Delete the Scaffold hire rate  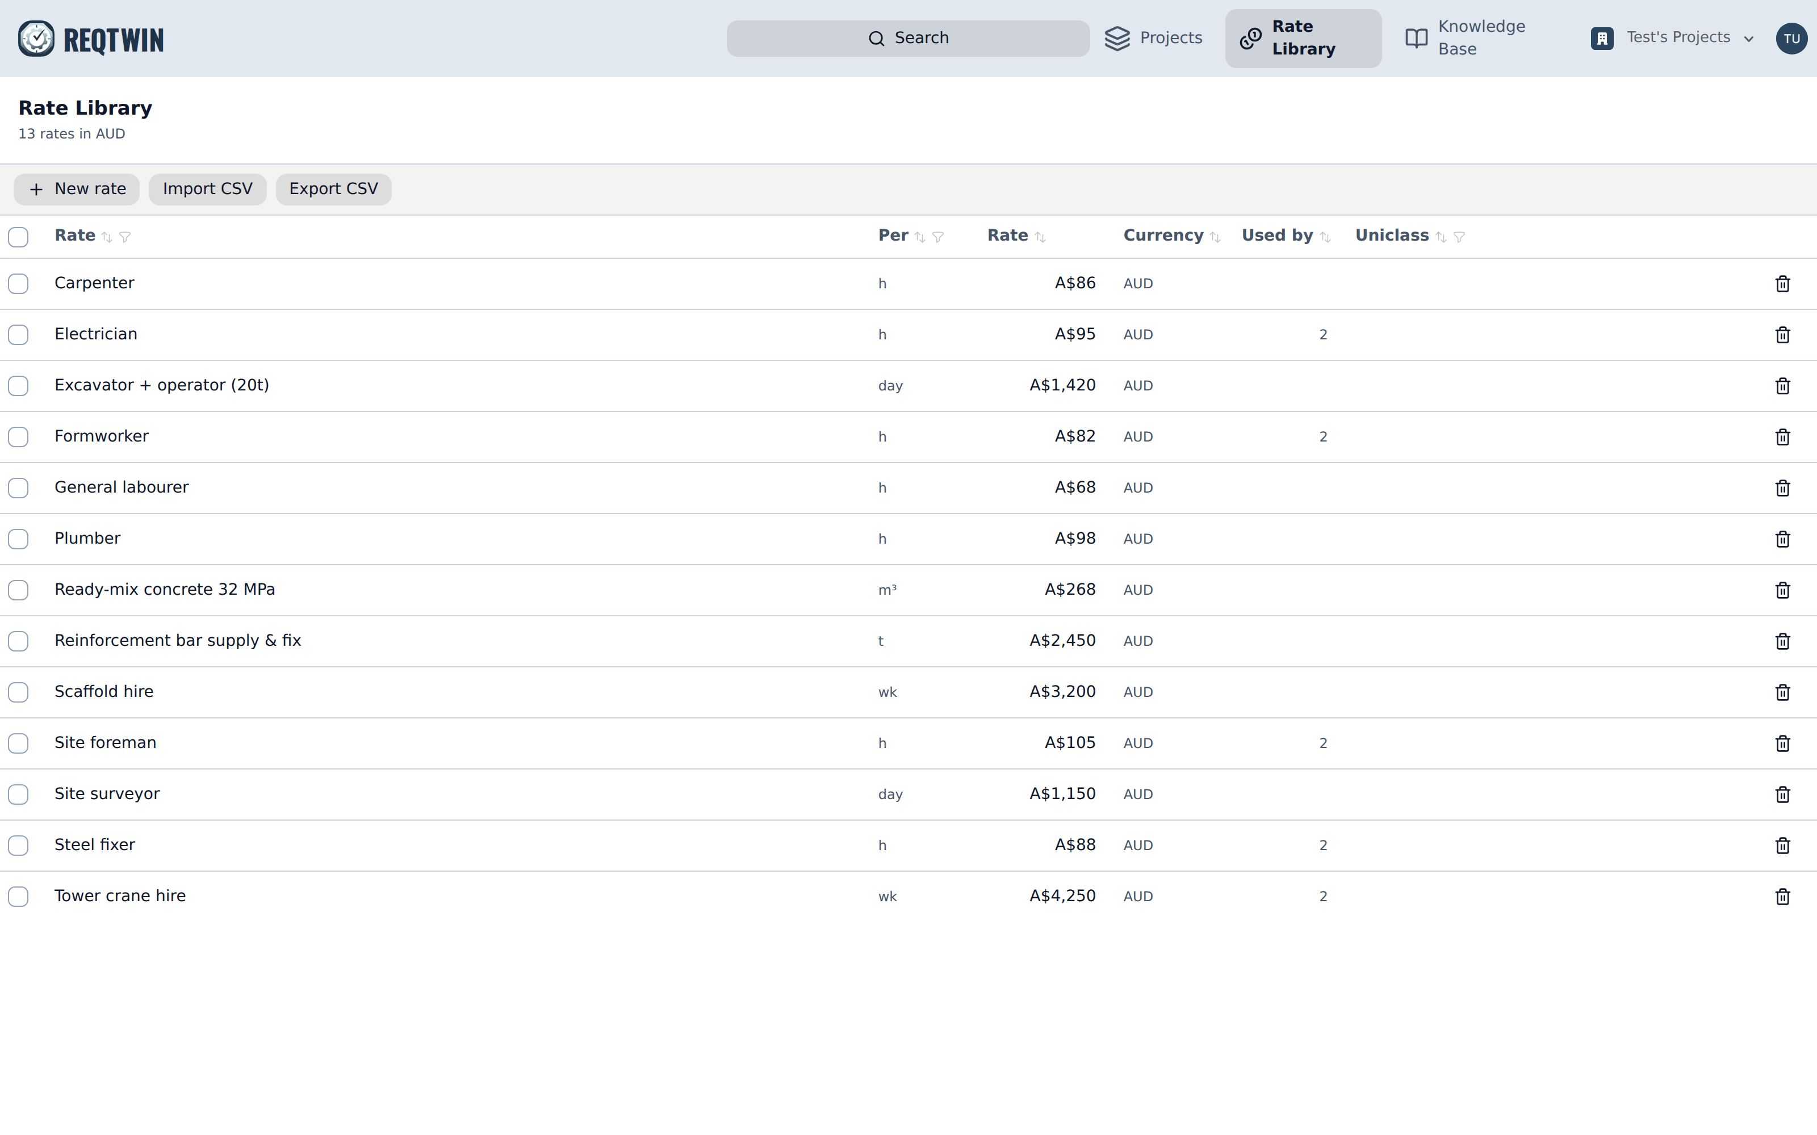[1782, 692]
